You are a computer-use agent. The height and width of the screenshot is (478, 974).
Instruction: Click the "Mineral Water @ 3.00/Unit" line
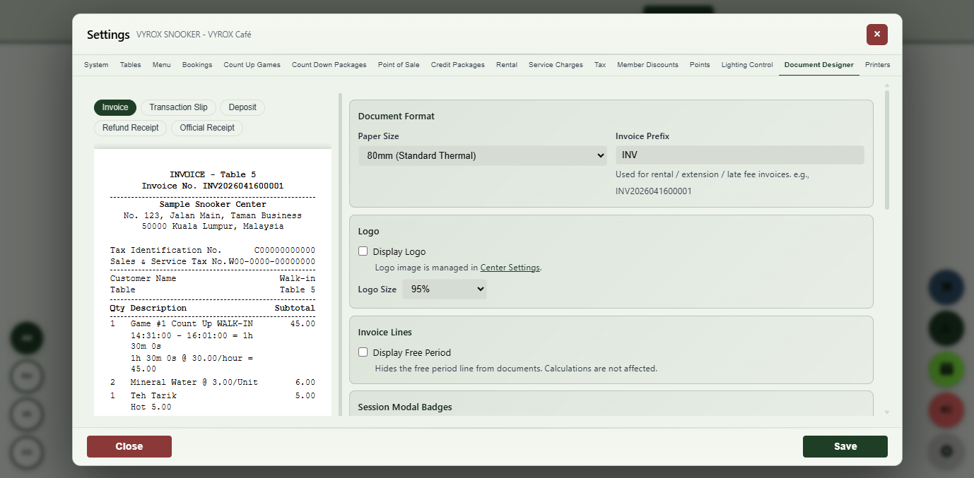coord(194,383)
